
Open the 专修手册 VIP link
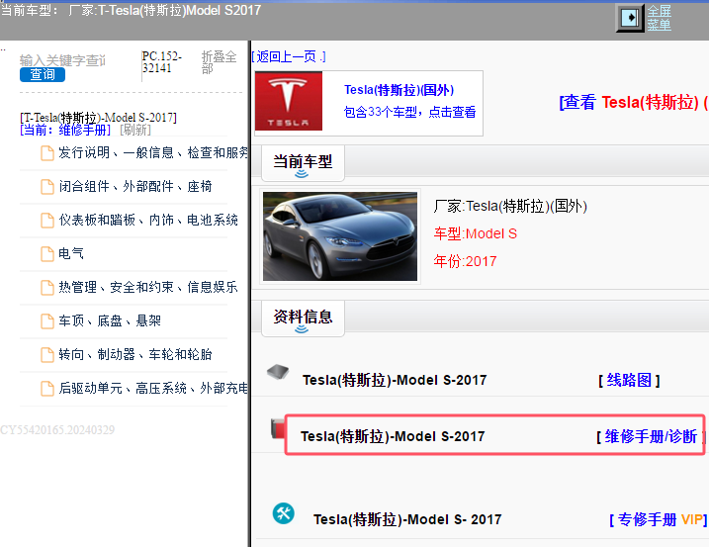coord(658,519)
